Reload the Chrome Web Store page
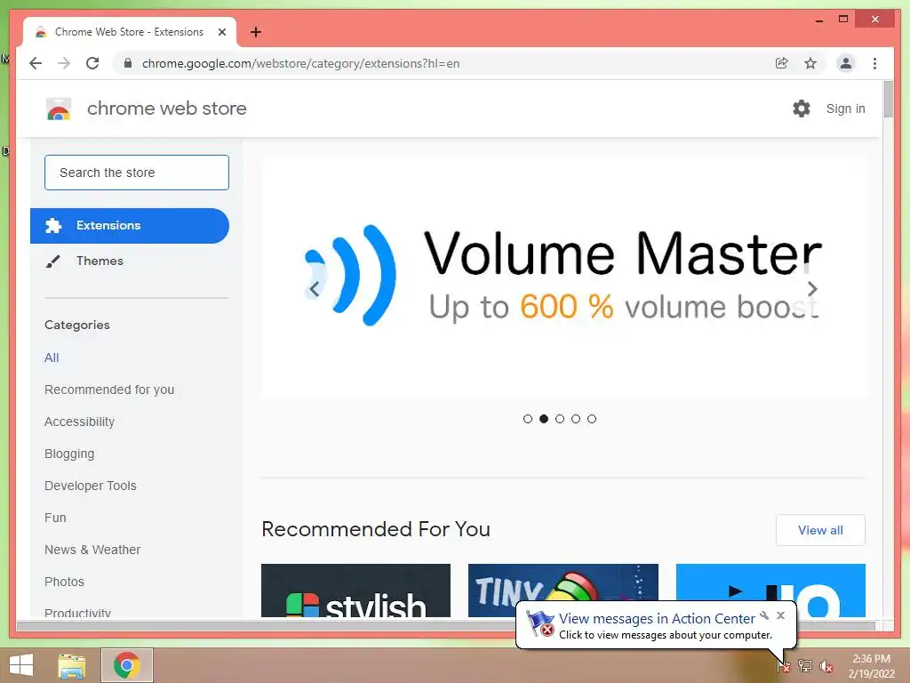The height and width of the screenshot is (683, 910). click(92, 63)
